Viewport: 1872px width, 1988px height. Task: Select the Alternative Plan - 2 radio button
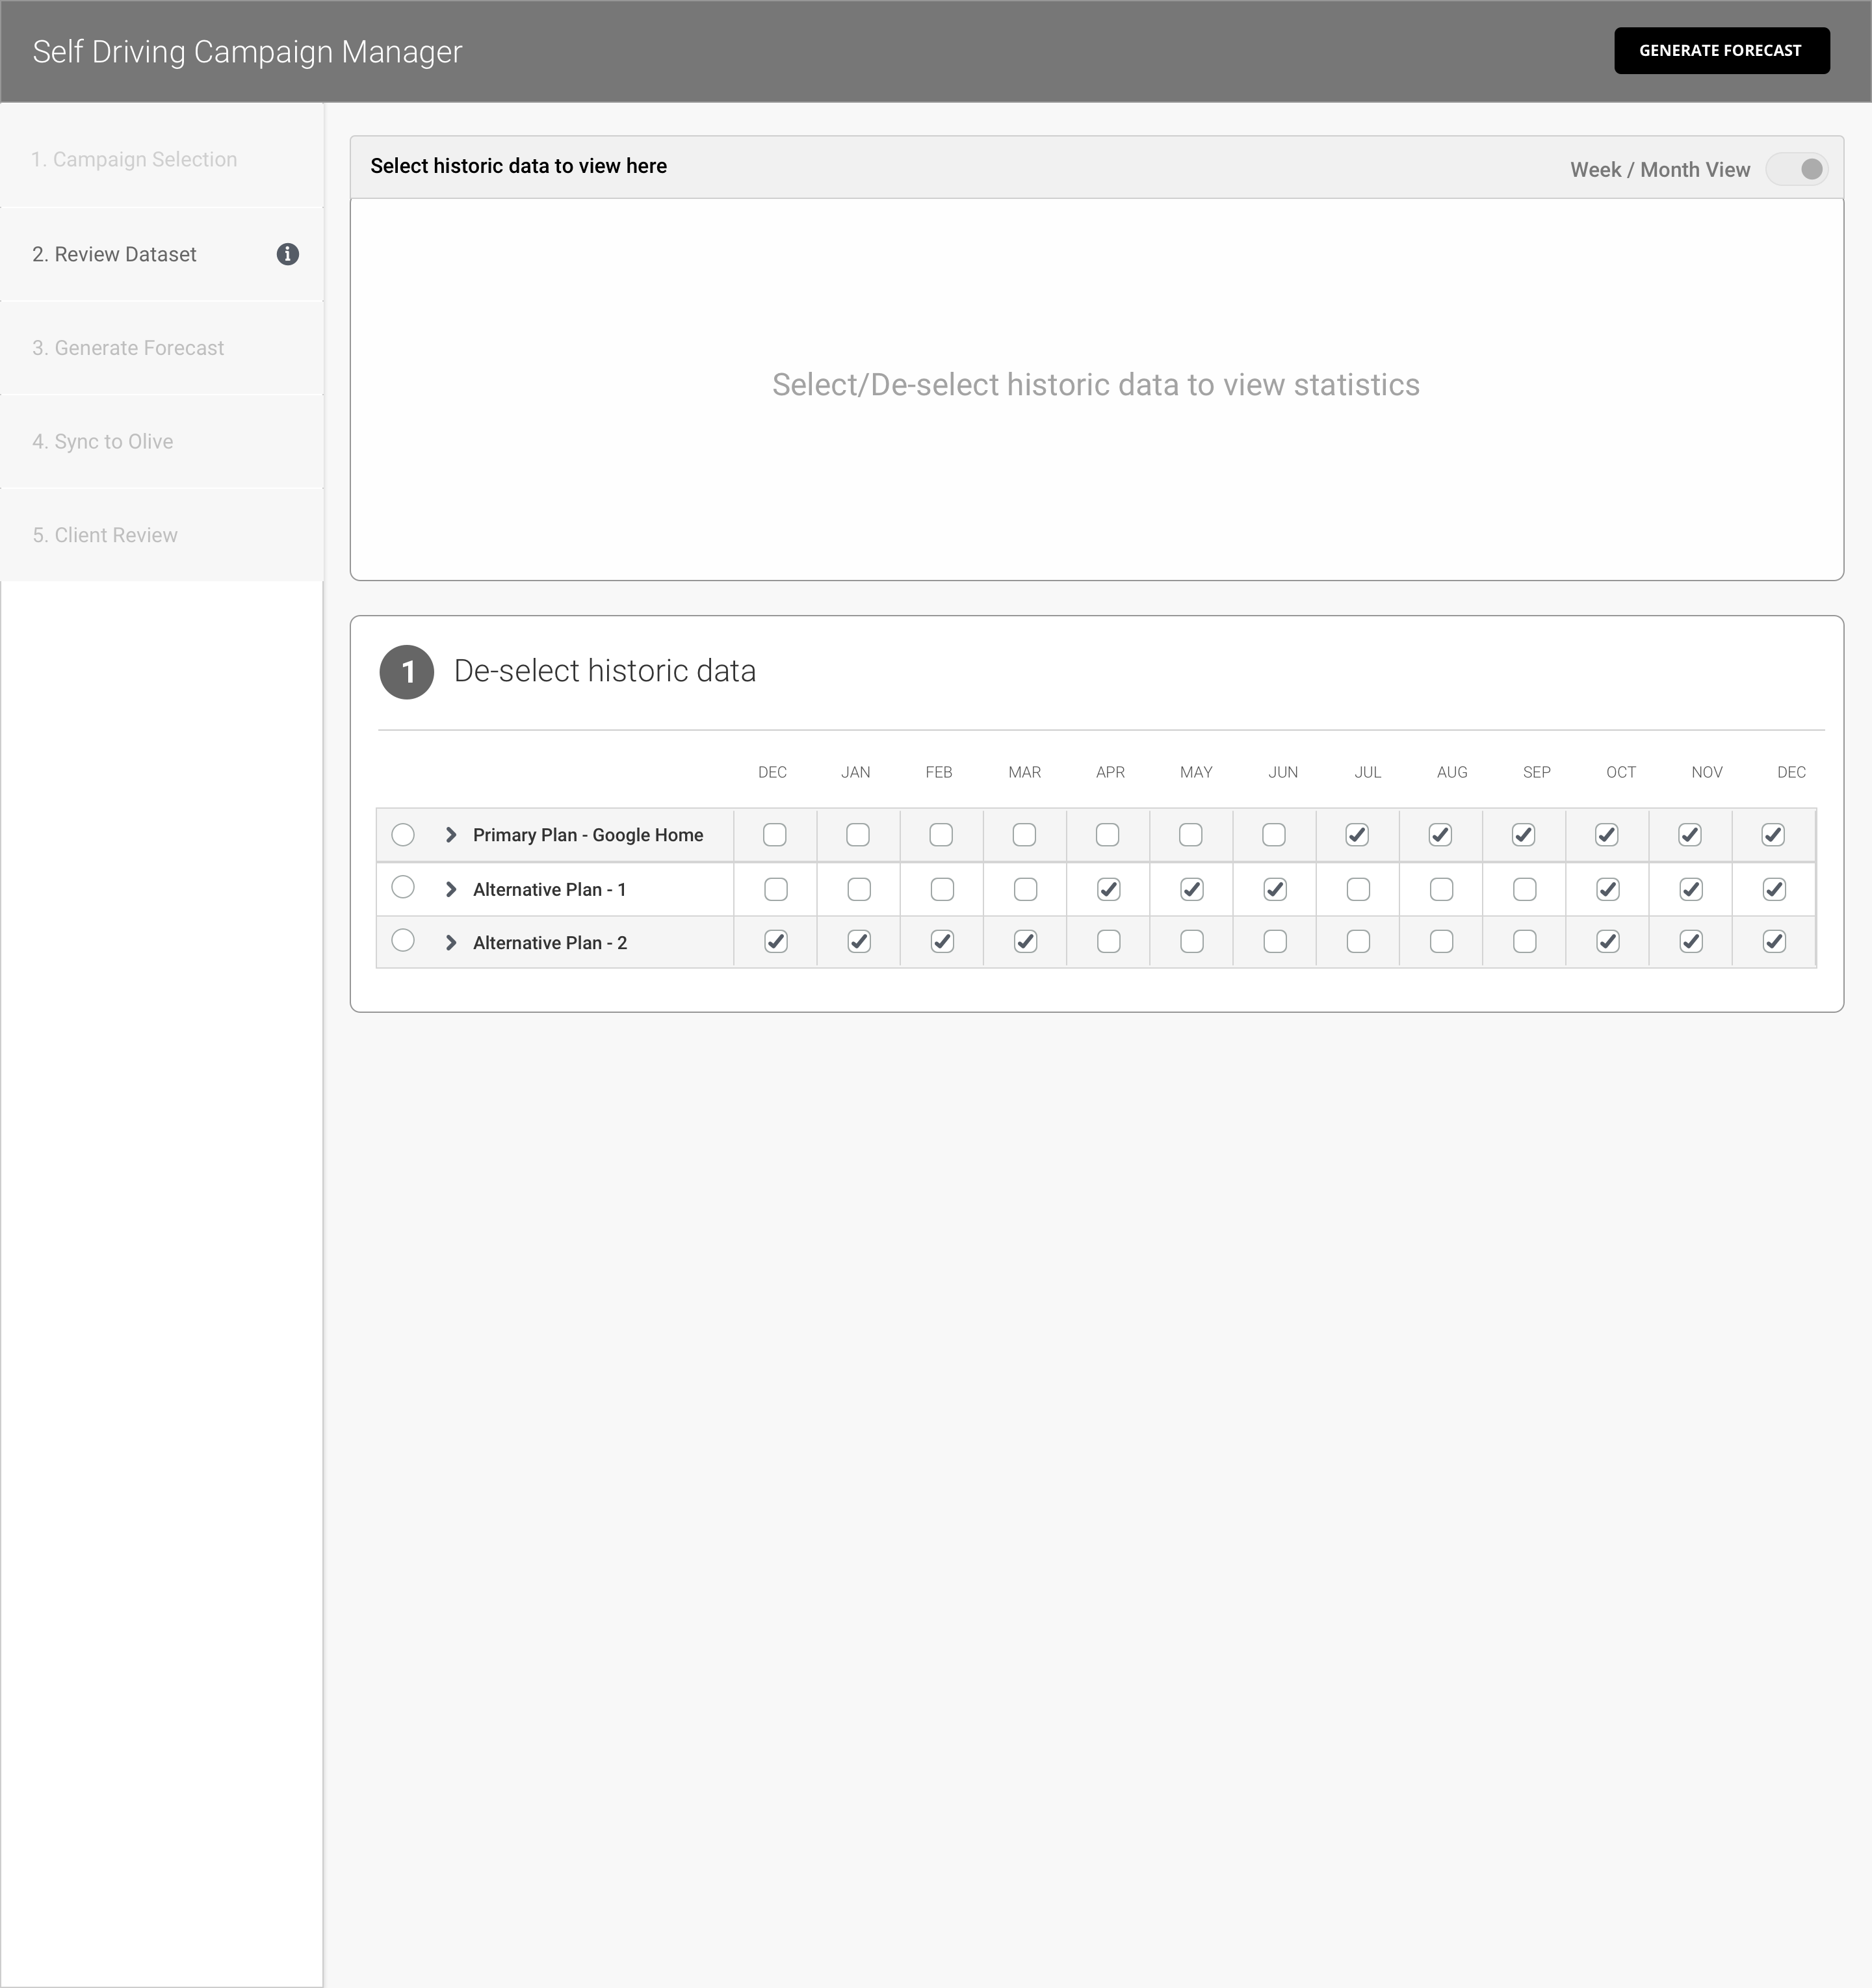(403, 940)
